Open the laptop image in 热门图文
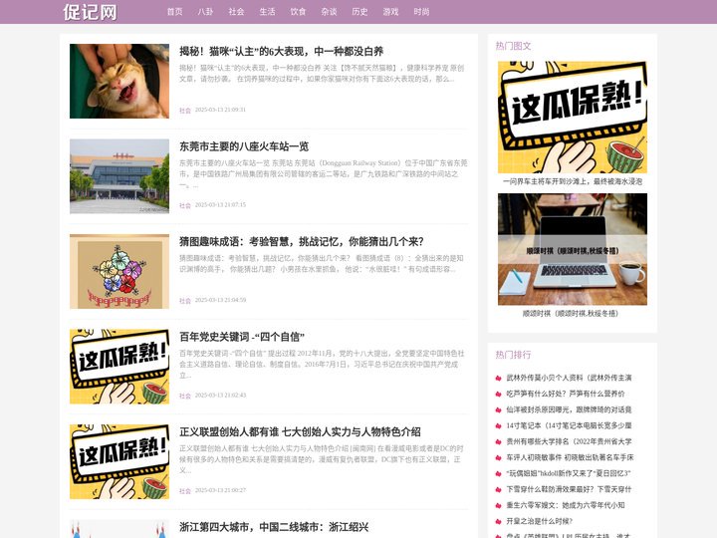The image size is (717, 538). pos(573,249)
